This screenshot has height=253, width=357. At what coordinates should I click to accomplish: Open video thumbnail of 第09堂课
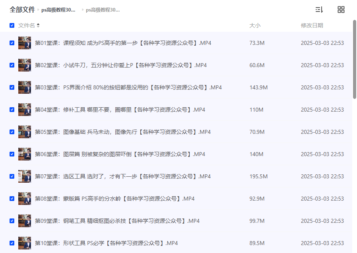25,221
